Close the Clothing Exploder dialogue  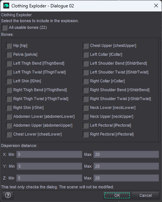click(x=156, y=6)
